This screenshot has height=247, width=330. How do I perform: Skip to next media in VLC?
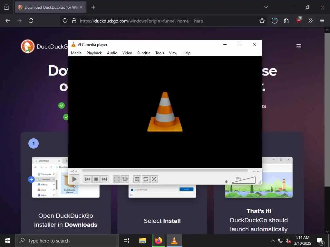(104, 179)
